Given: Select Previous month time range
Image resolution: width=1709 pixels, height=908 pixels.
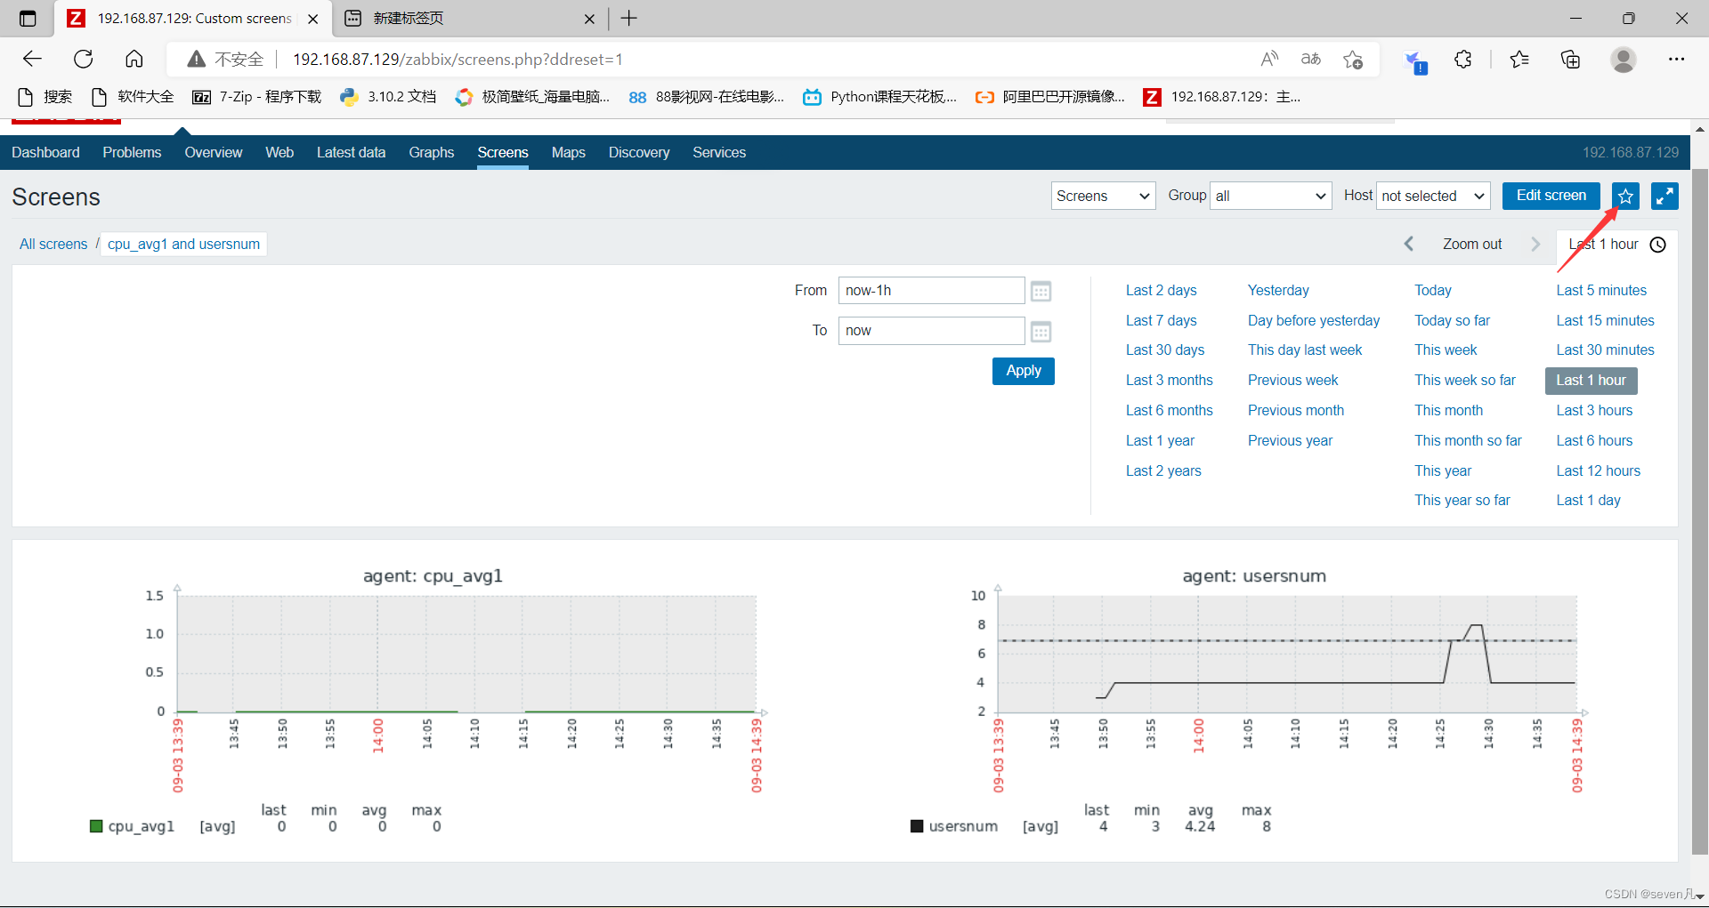Looking at the screenshot, I should pos(1295,410).
